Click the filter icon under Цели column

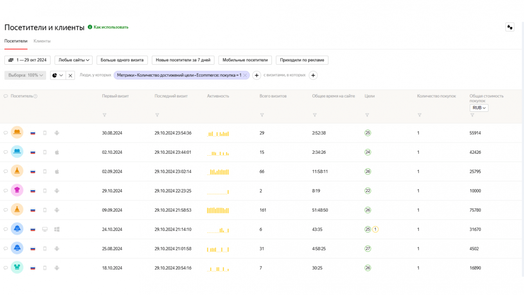coord(367,115)
